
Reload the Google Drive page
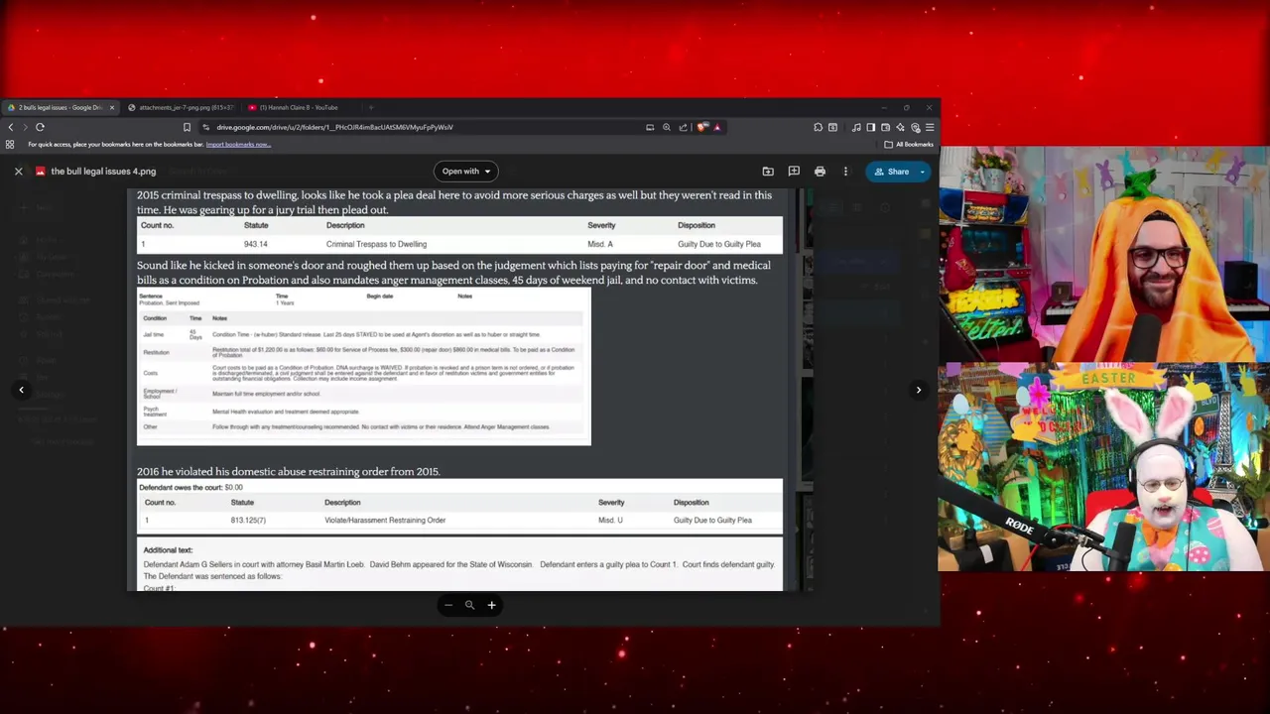point(40,127)
